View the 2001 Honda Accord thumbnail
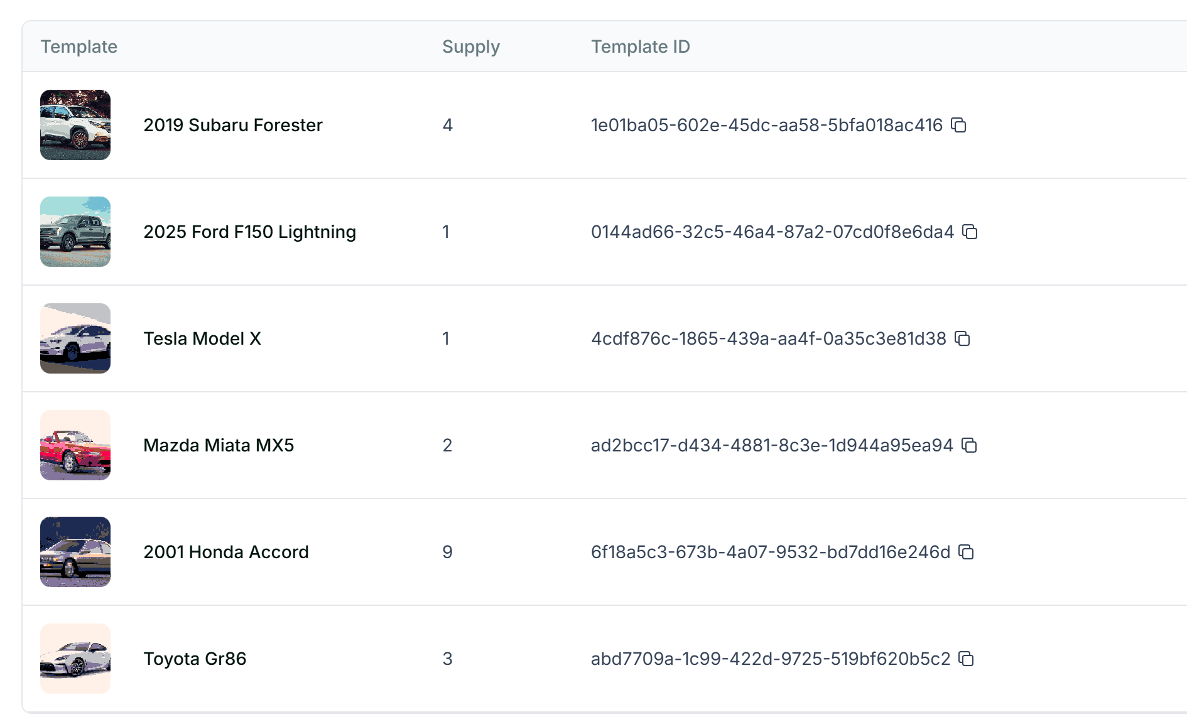1187x717 pixels. click(75, 552)
